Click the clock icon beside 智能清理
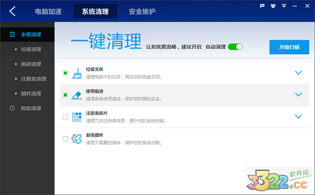 pos(12,108)
